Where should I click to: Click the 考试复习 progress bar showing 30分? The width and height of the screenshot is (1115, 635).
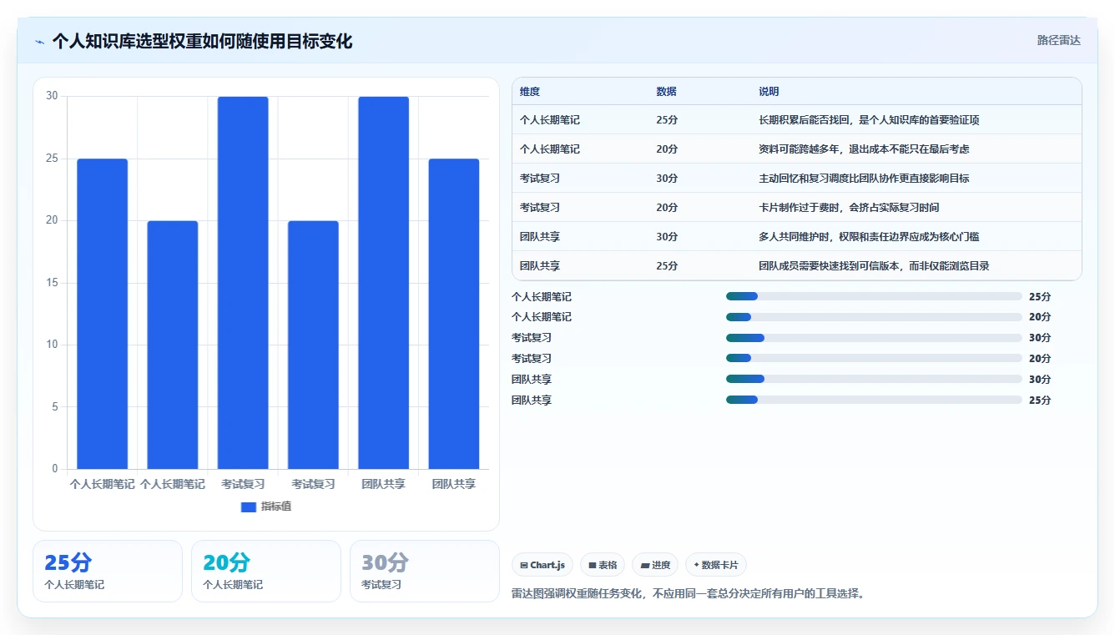tap(874, 338)
